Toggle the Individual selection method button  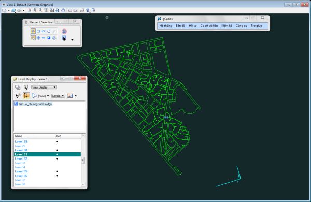tap(33, 31)
